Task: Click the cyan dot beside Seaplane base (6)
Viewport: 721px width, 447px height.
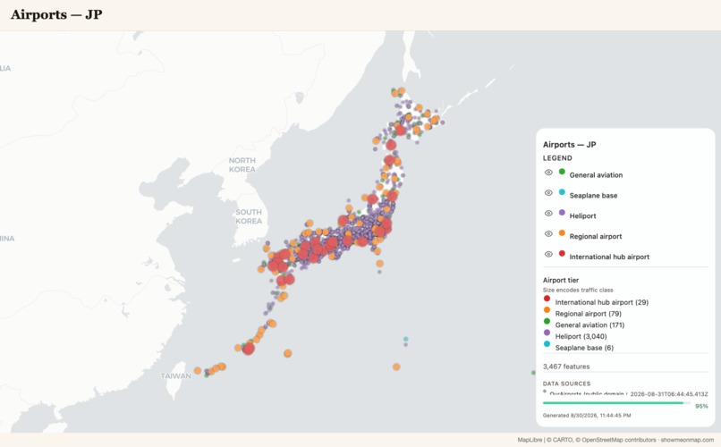Action: (x=547, y=343)
